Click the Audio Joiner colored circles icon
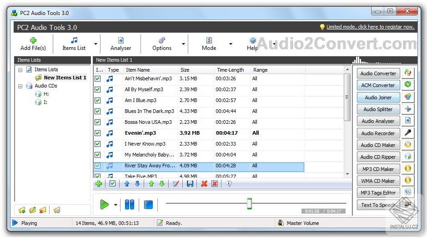 407,97
